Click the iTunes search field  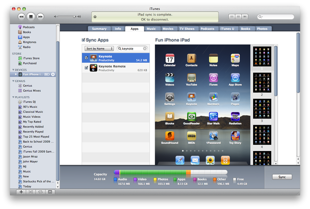click(x=275, y=17)
